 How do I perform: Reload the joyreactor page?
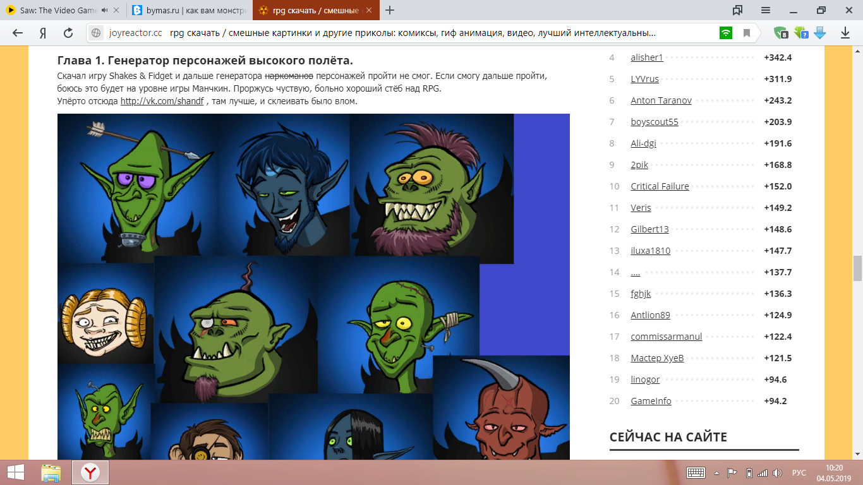coord(68,33)
